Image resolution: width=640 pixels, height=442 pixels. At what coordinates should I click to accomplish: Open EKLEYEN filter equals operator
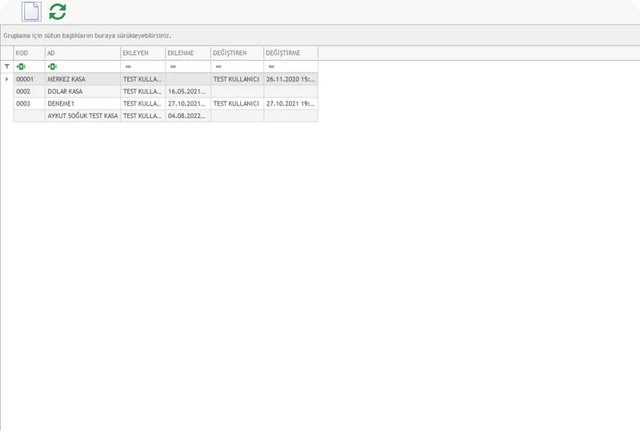tap(128, 66)
